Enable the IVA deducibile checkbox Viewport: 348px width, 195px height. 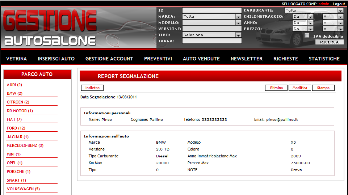click(307, 35)
